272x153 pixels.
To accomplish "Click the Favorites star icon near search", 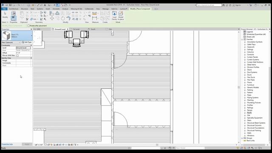I will point(230,5).
